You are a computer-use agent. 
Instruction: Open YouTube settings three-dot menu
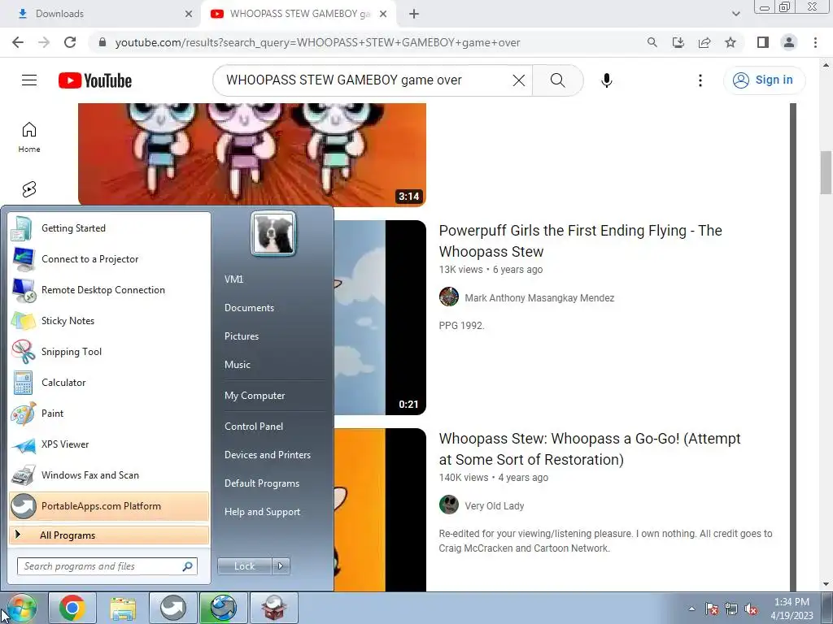tap(700, 80)
